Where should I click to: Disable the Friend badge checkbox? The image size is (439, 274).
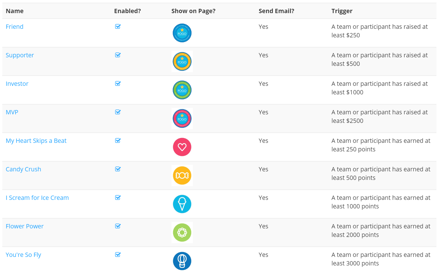coord(118,26)
